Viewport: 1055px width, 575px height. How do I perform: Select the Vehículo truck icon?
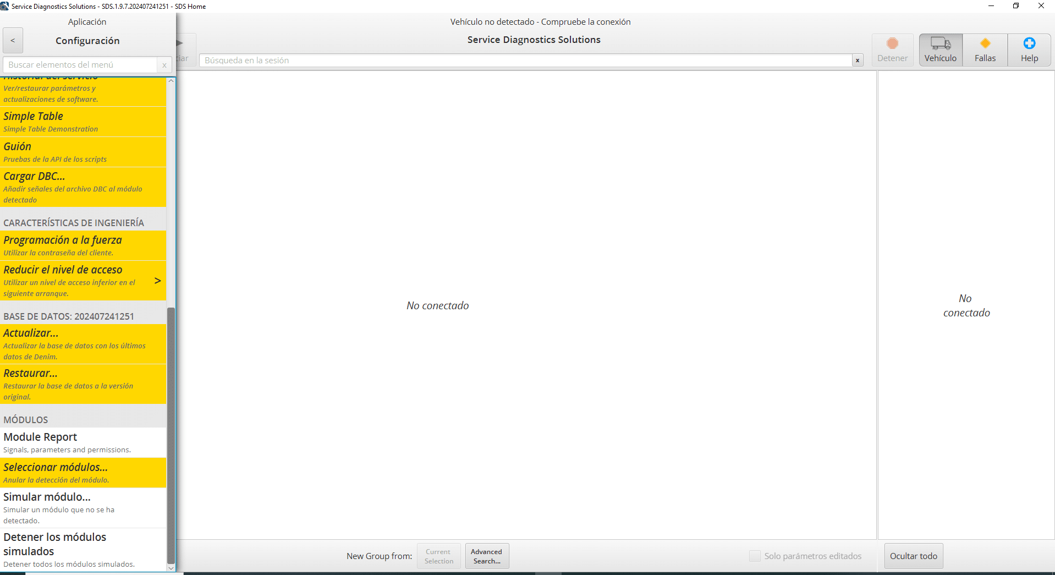[x=941, y=43]
